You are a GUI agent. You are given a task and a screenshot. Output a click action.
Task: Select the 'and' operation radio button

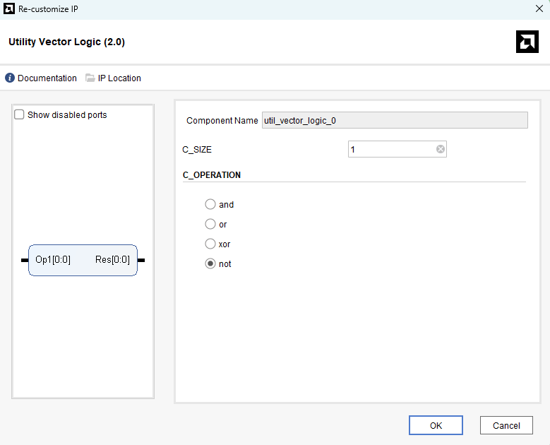[210, 204]
